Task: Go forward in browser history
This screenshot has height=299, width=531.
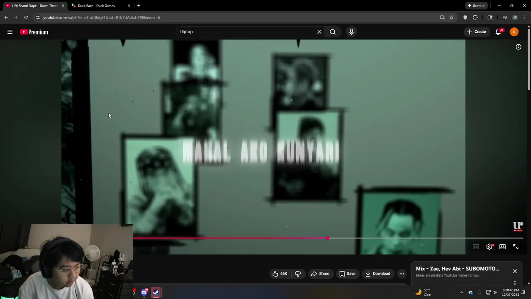Action: 16,17
